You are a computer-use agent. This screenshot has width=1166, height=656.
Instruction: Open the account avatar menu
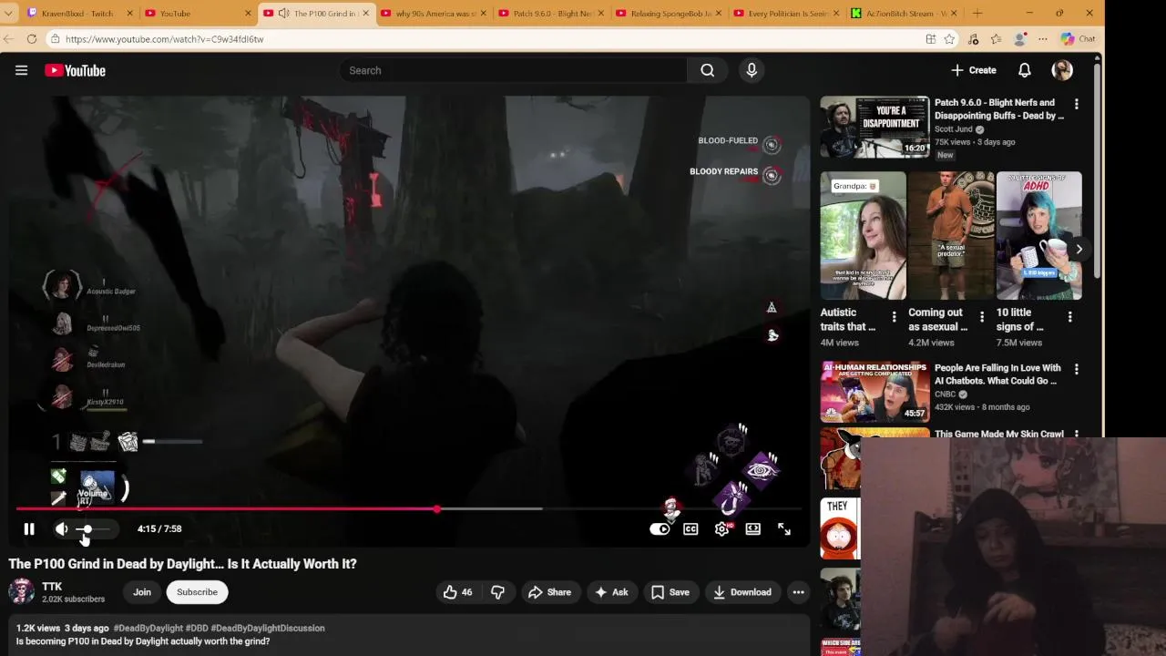[x=1062, y=70]
